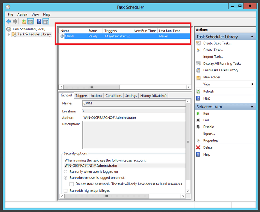Viewport: 260px width, 212px height.
Task: Click the Name field containing CWM
Action: (x=134, y=104)
